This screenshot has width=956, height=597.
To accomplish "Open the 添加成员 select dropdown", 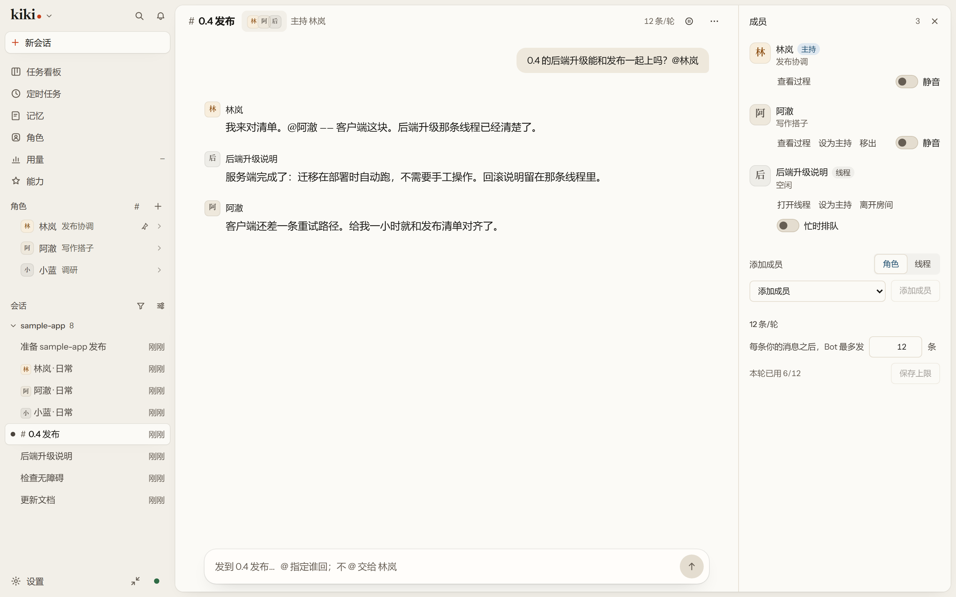I will [817, 292].
